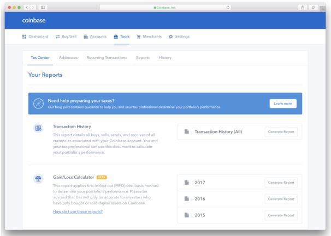Toggle the Safari sidebar button
The width and height of the screenshot is (331, 236).
point(43,8)
